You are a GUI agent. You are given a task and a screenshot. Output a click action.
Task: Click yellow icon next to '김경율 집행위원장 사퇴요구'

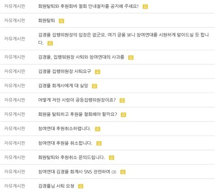pyautogui.click(x=98, y=72)
